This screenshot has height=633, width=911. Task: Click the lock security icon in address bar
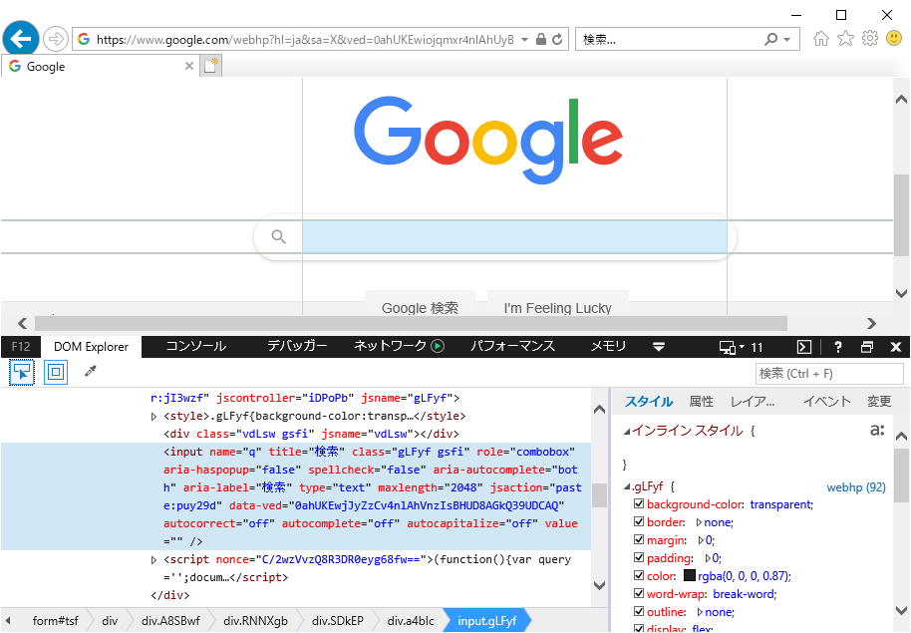541,39
